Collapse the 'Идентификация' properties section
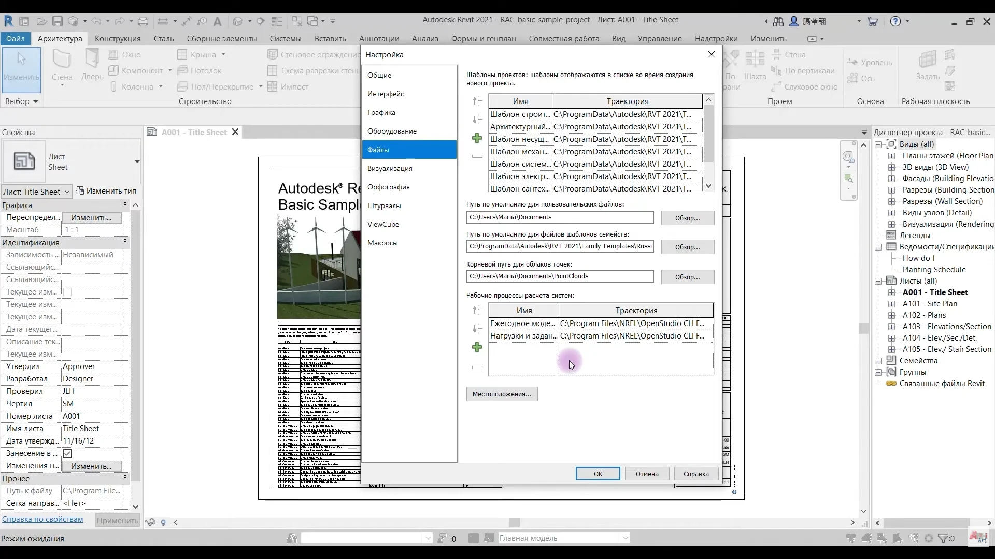 [x=125, y=242]
